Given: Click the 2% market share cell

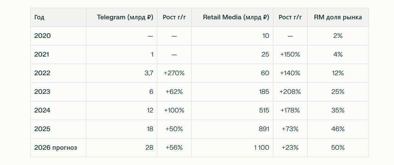Looking at the screenshot, I should (338, 36).
